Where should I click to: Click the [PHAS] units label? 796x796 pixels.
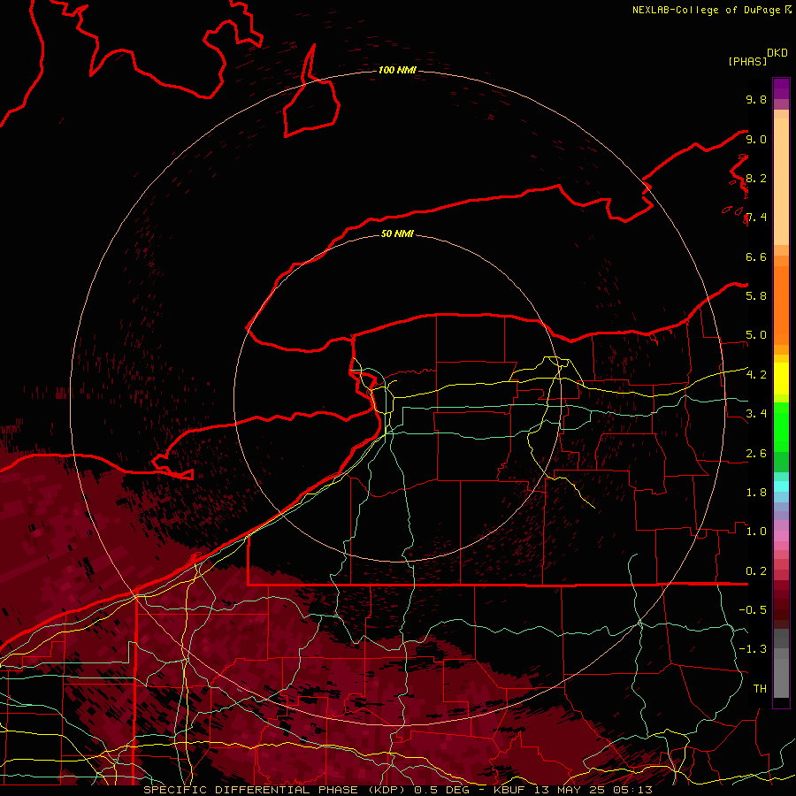[747, 61]
